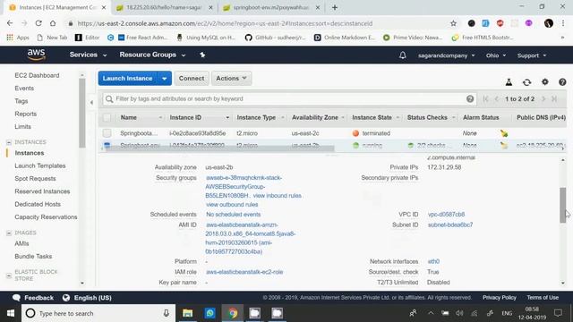This screenshot has height=322, width=573.
Task: Expand Resource Groups menu
Action: [152, 55]
